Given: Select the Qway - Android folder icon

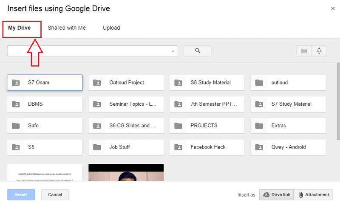Looking at the screenshot, I should (259, 147).
